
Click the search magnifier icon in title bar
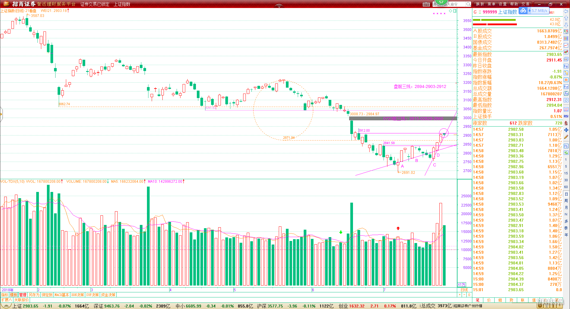tap(468, 4)
